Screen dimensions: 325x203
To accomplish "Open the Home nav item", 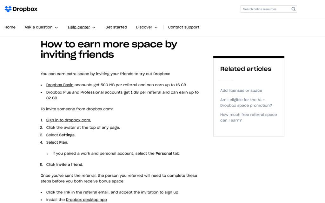I will (x=10, y=27).
